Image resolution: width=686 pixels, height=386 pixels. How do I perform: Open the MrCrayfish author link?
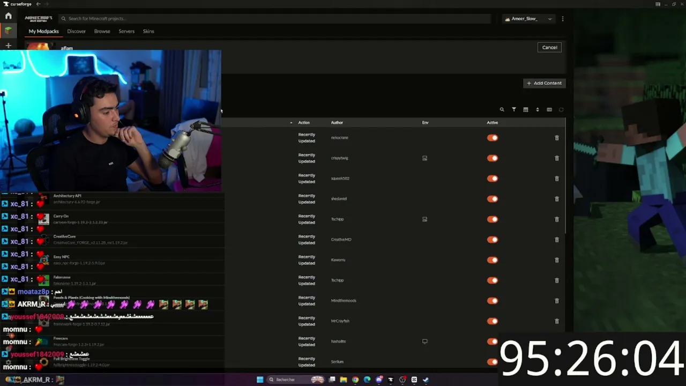click(340, 321)
